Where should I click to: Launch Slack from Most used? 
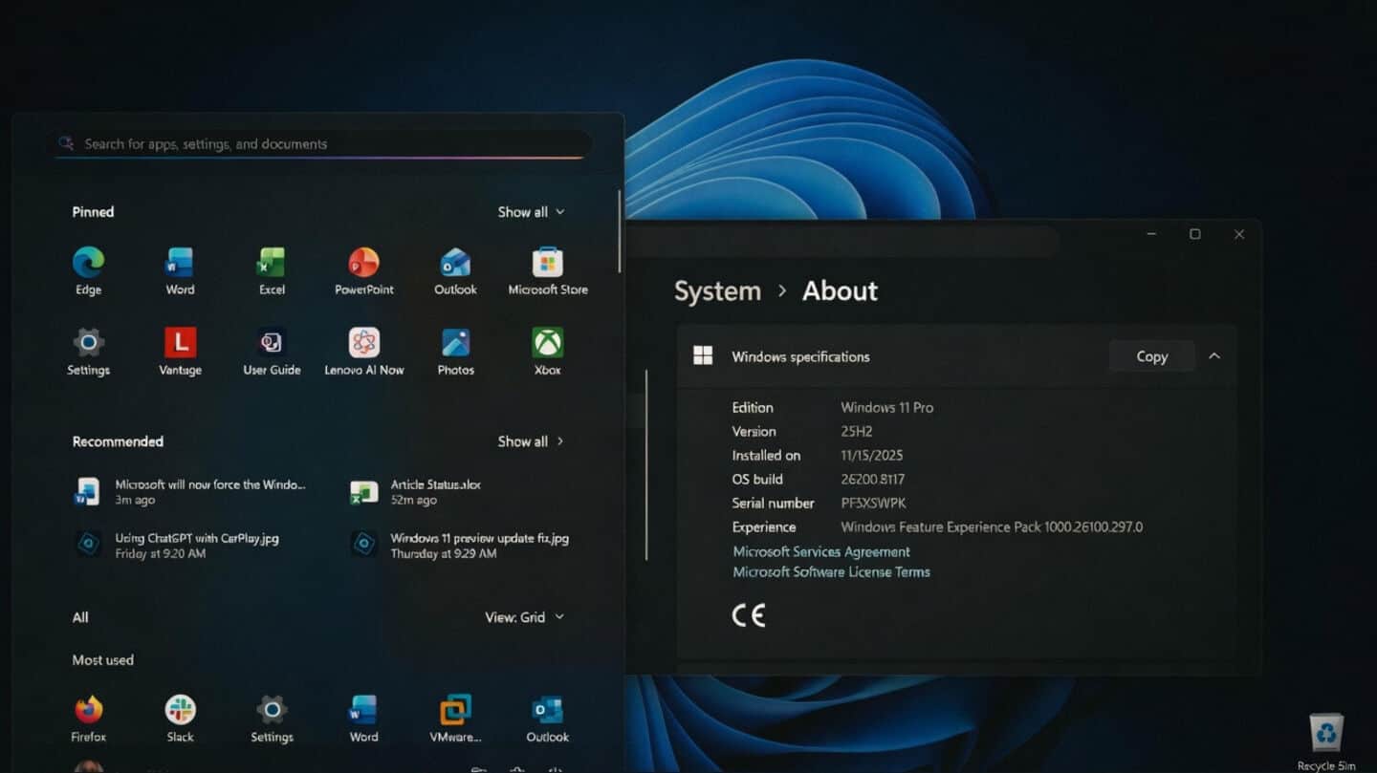pyautogui.click(x=180, y=719)
